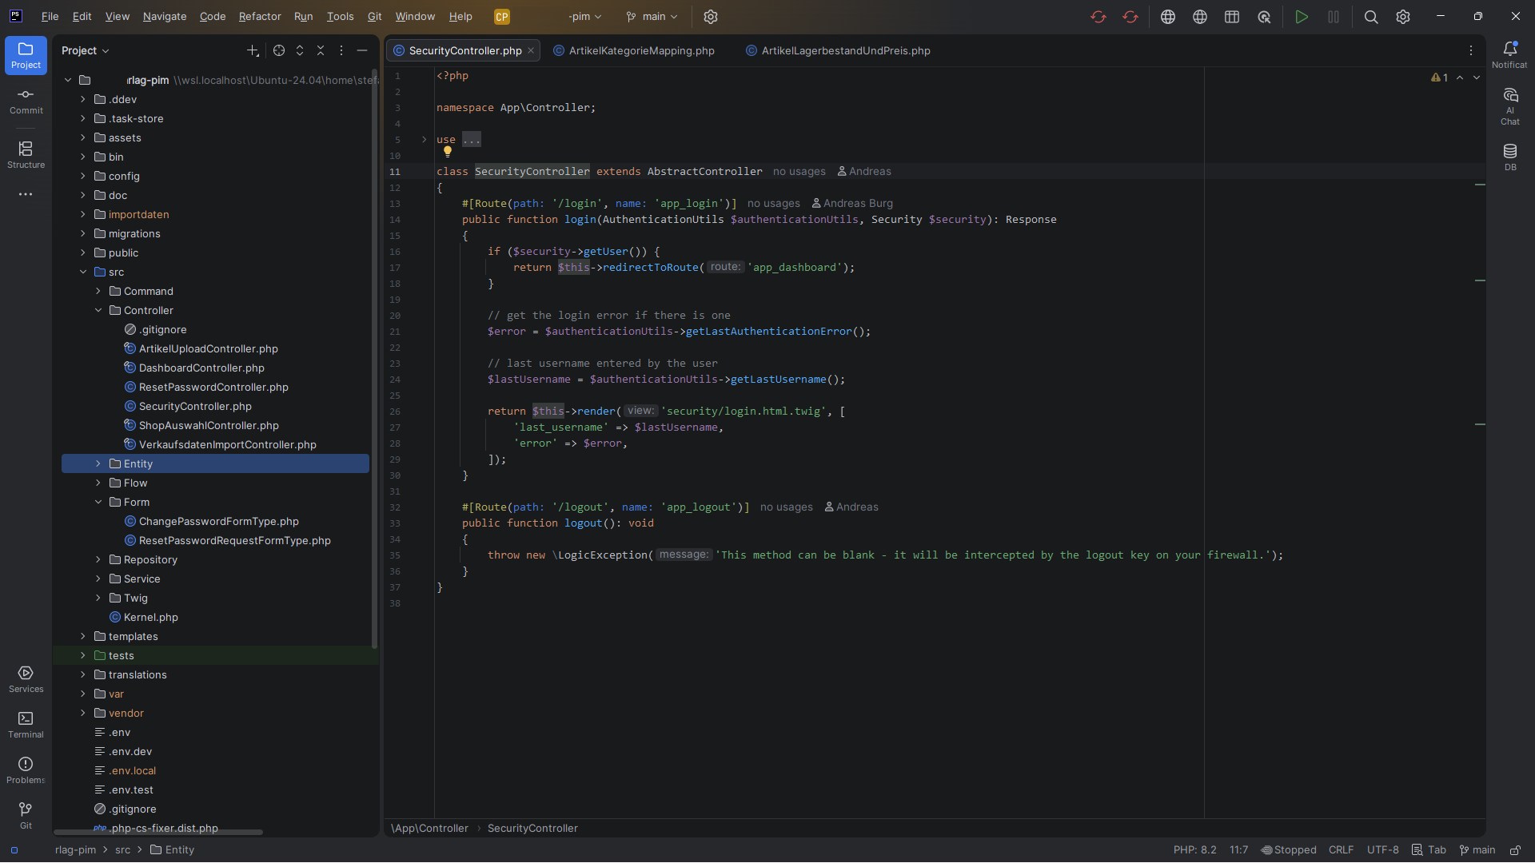
Task: Select opened file target icon in Project panel
Action: pos(279,50)
